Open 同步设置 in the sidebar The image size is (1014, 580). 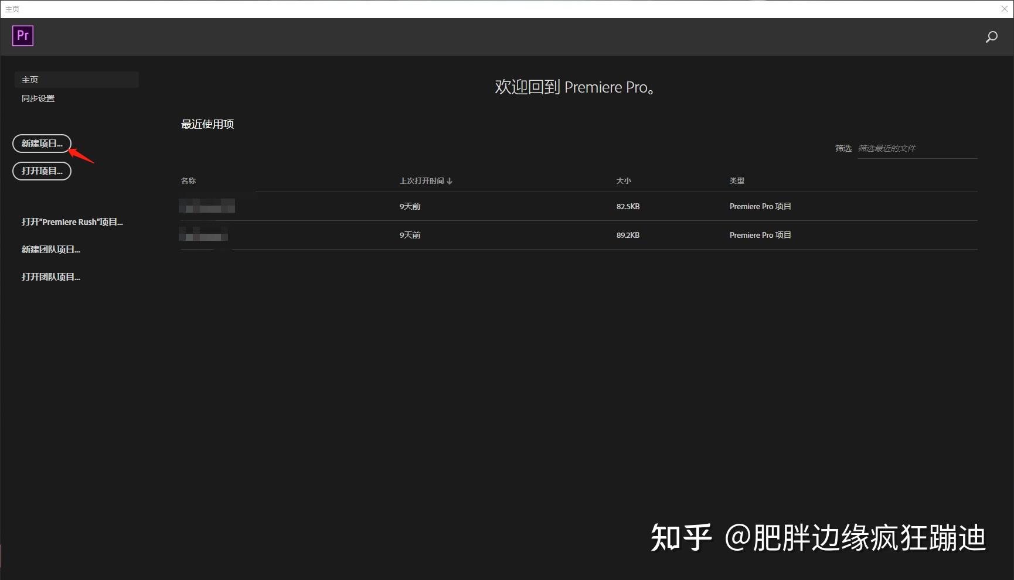(x=38, y=98)
